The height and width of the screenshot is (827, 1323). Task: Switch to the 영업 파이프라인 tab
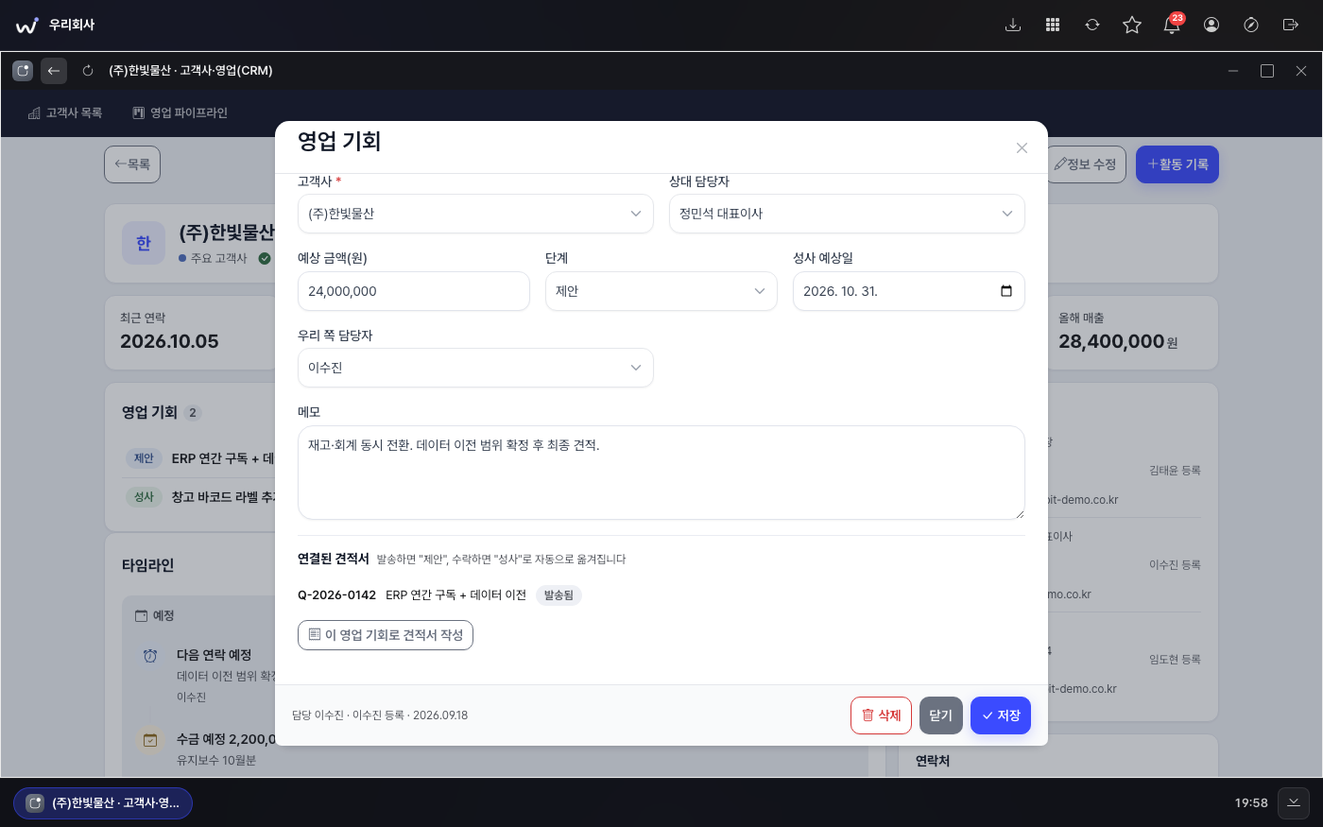click(180, 113)
